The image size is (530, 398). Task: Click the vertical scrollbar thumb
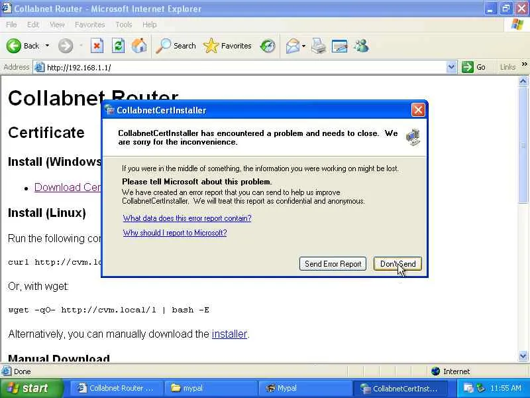point(523,145)
